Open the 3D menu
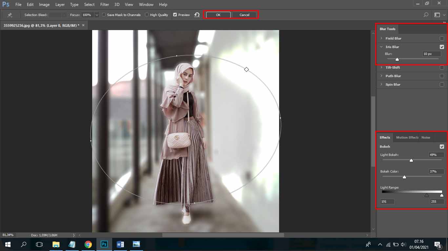Image resolution: width=448 pixels, height=251 pixels. pos(117,4)
